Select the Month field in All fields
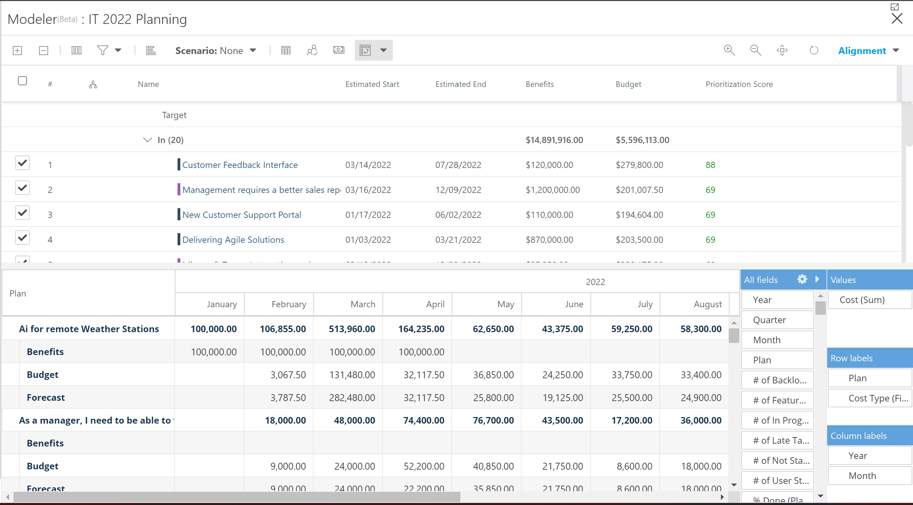The height and width of the screenshot is (505, 913). (x=778, y=340)
